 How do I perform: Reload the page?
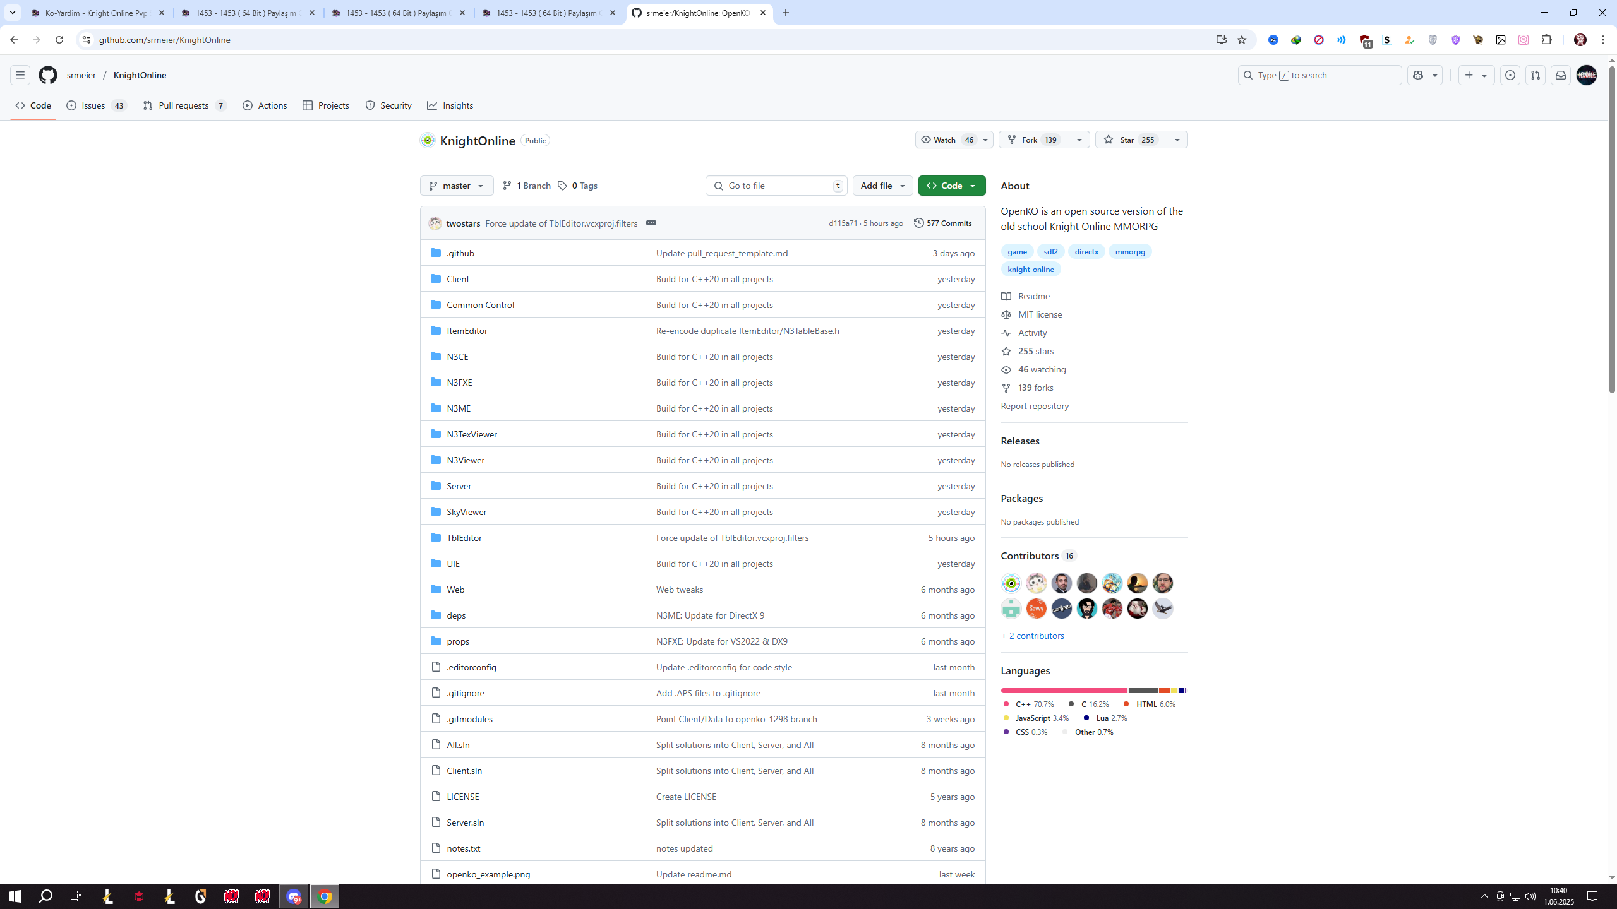[59, 40]
